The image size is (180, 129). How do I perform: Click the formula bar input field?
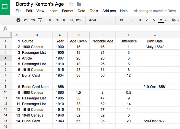[94, 29]
